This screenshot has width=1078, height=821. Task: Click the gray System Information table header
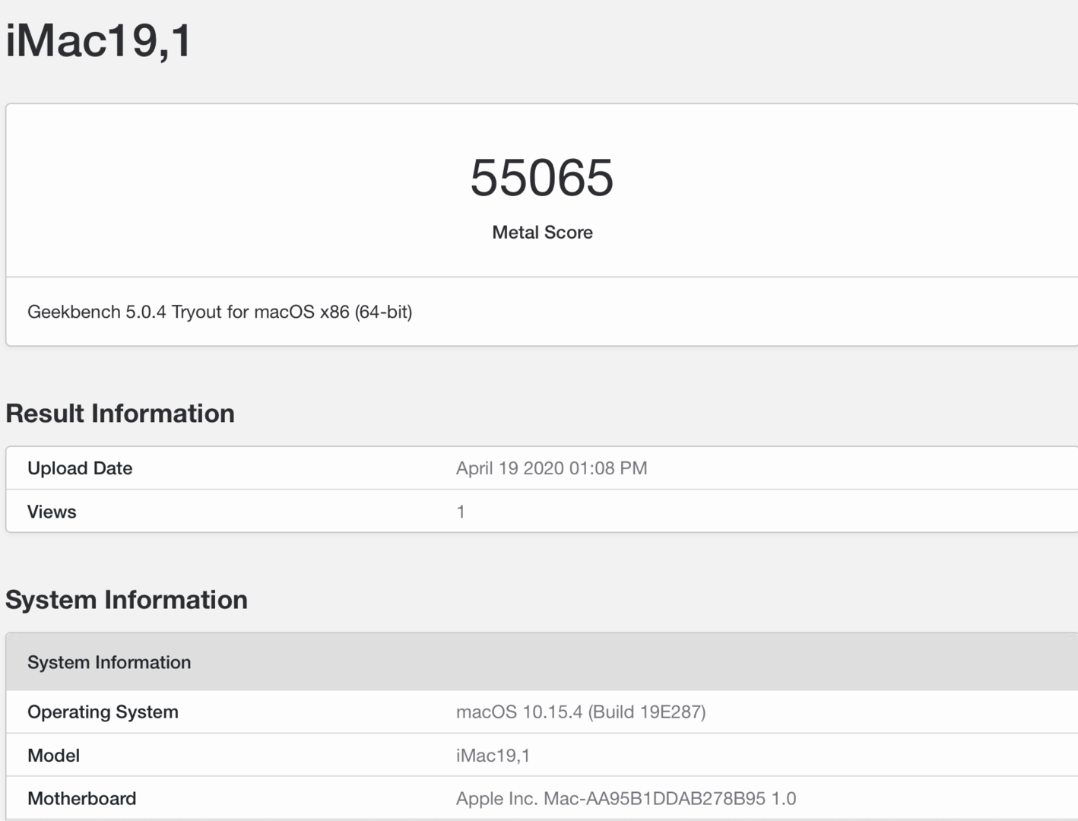pyautogui.click(x=109, y=662)
